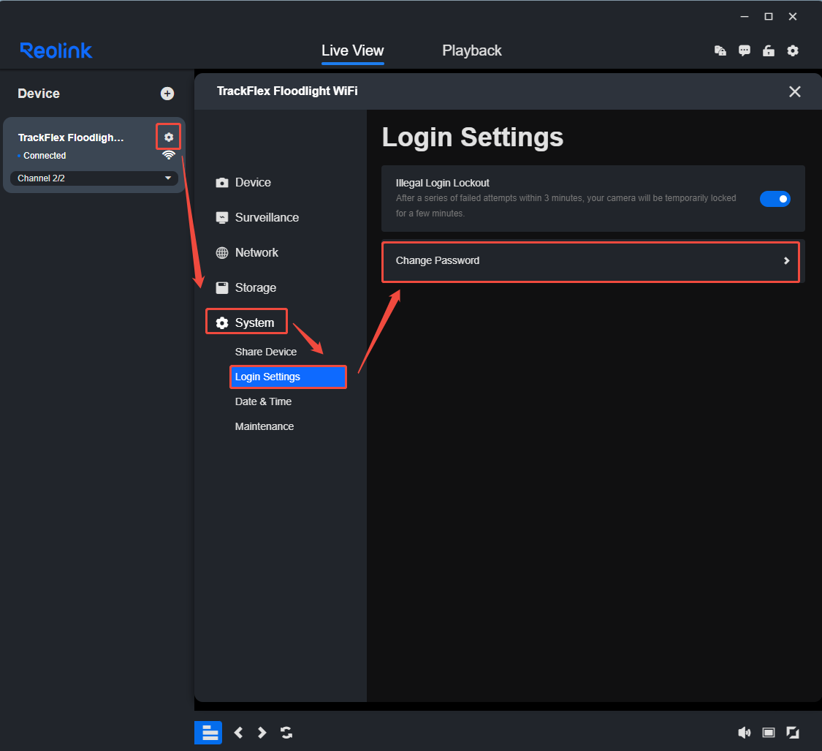
Task: Click the TrackFlex Floodlight WiFi panel title
Action: [x=287, y=91]
